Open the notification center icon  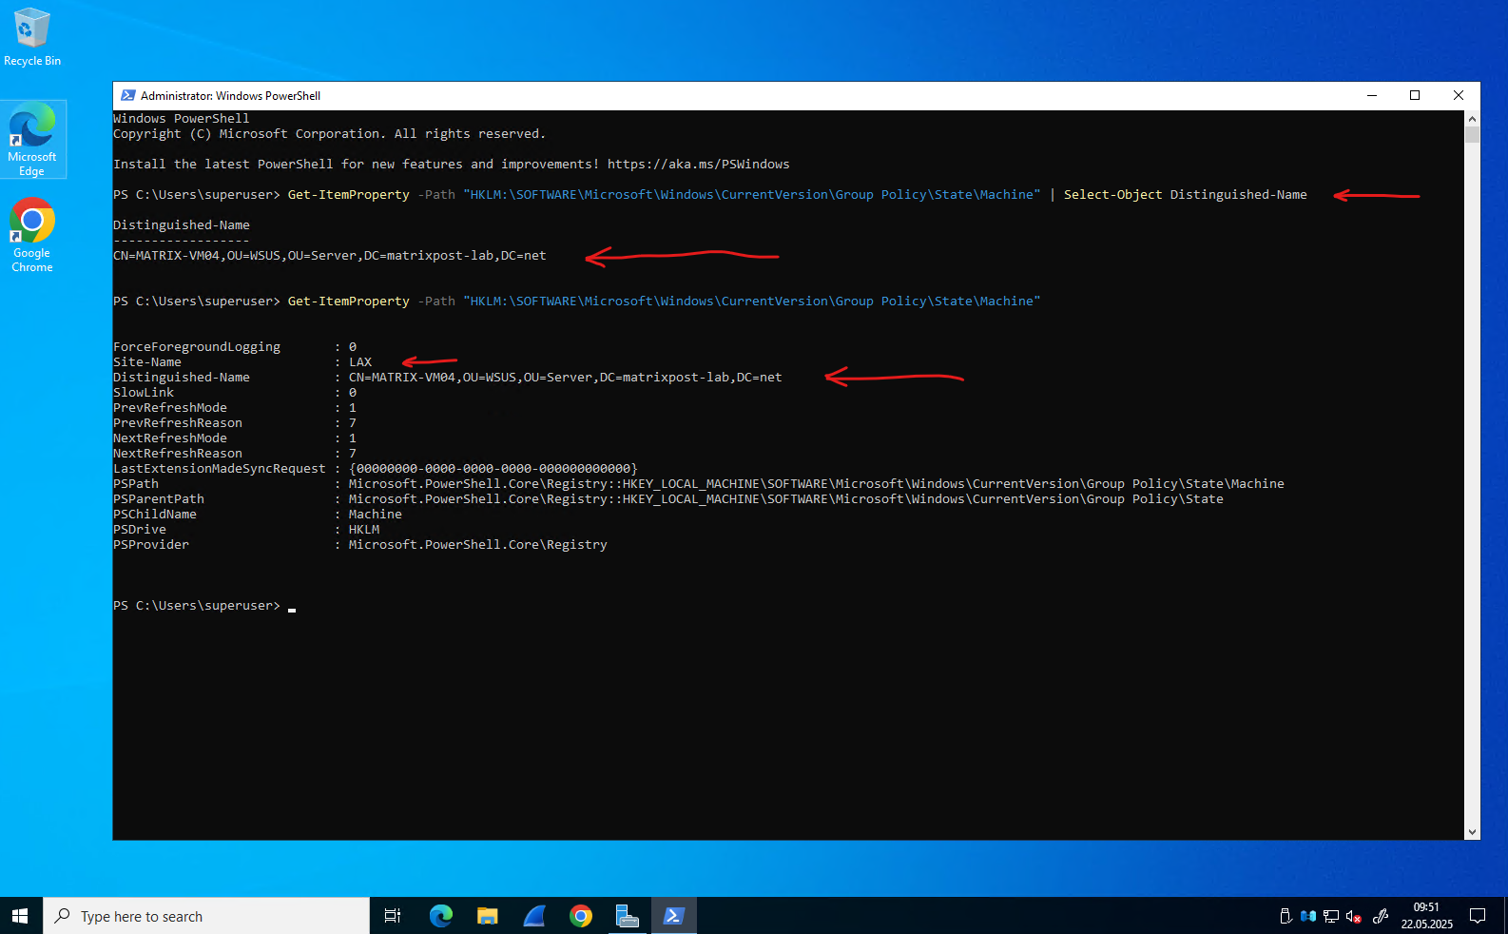pyautogui.click(x=1478, y=916)
